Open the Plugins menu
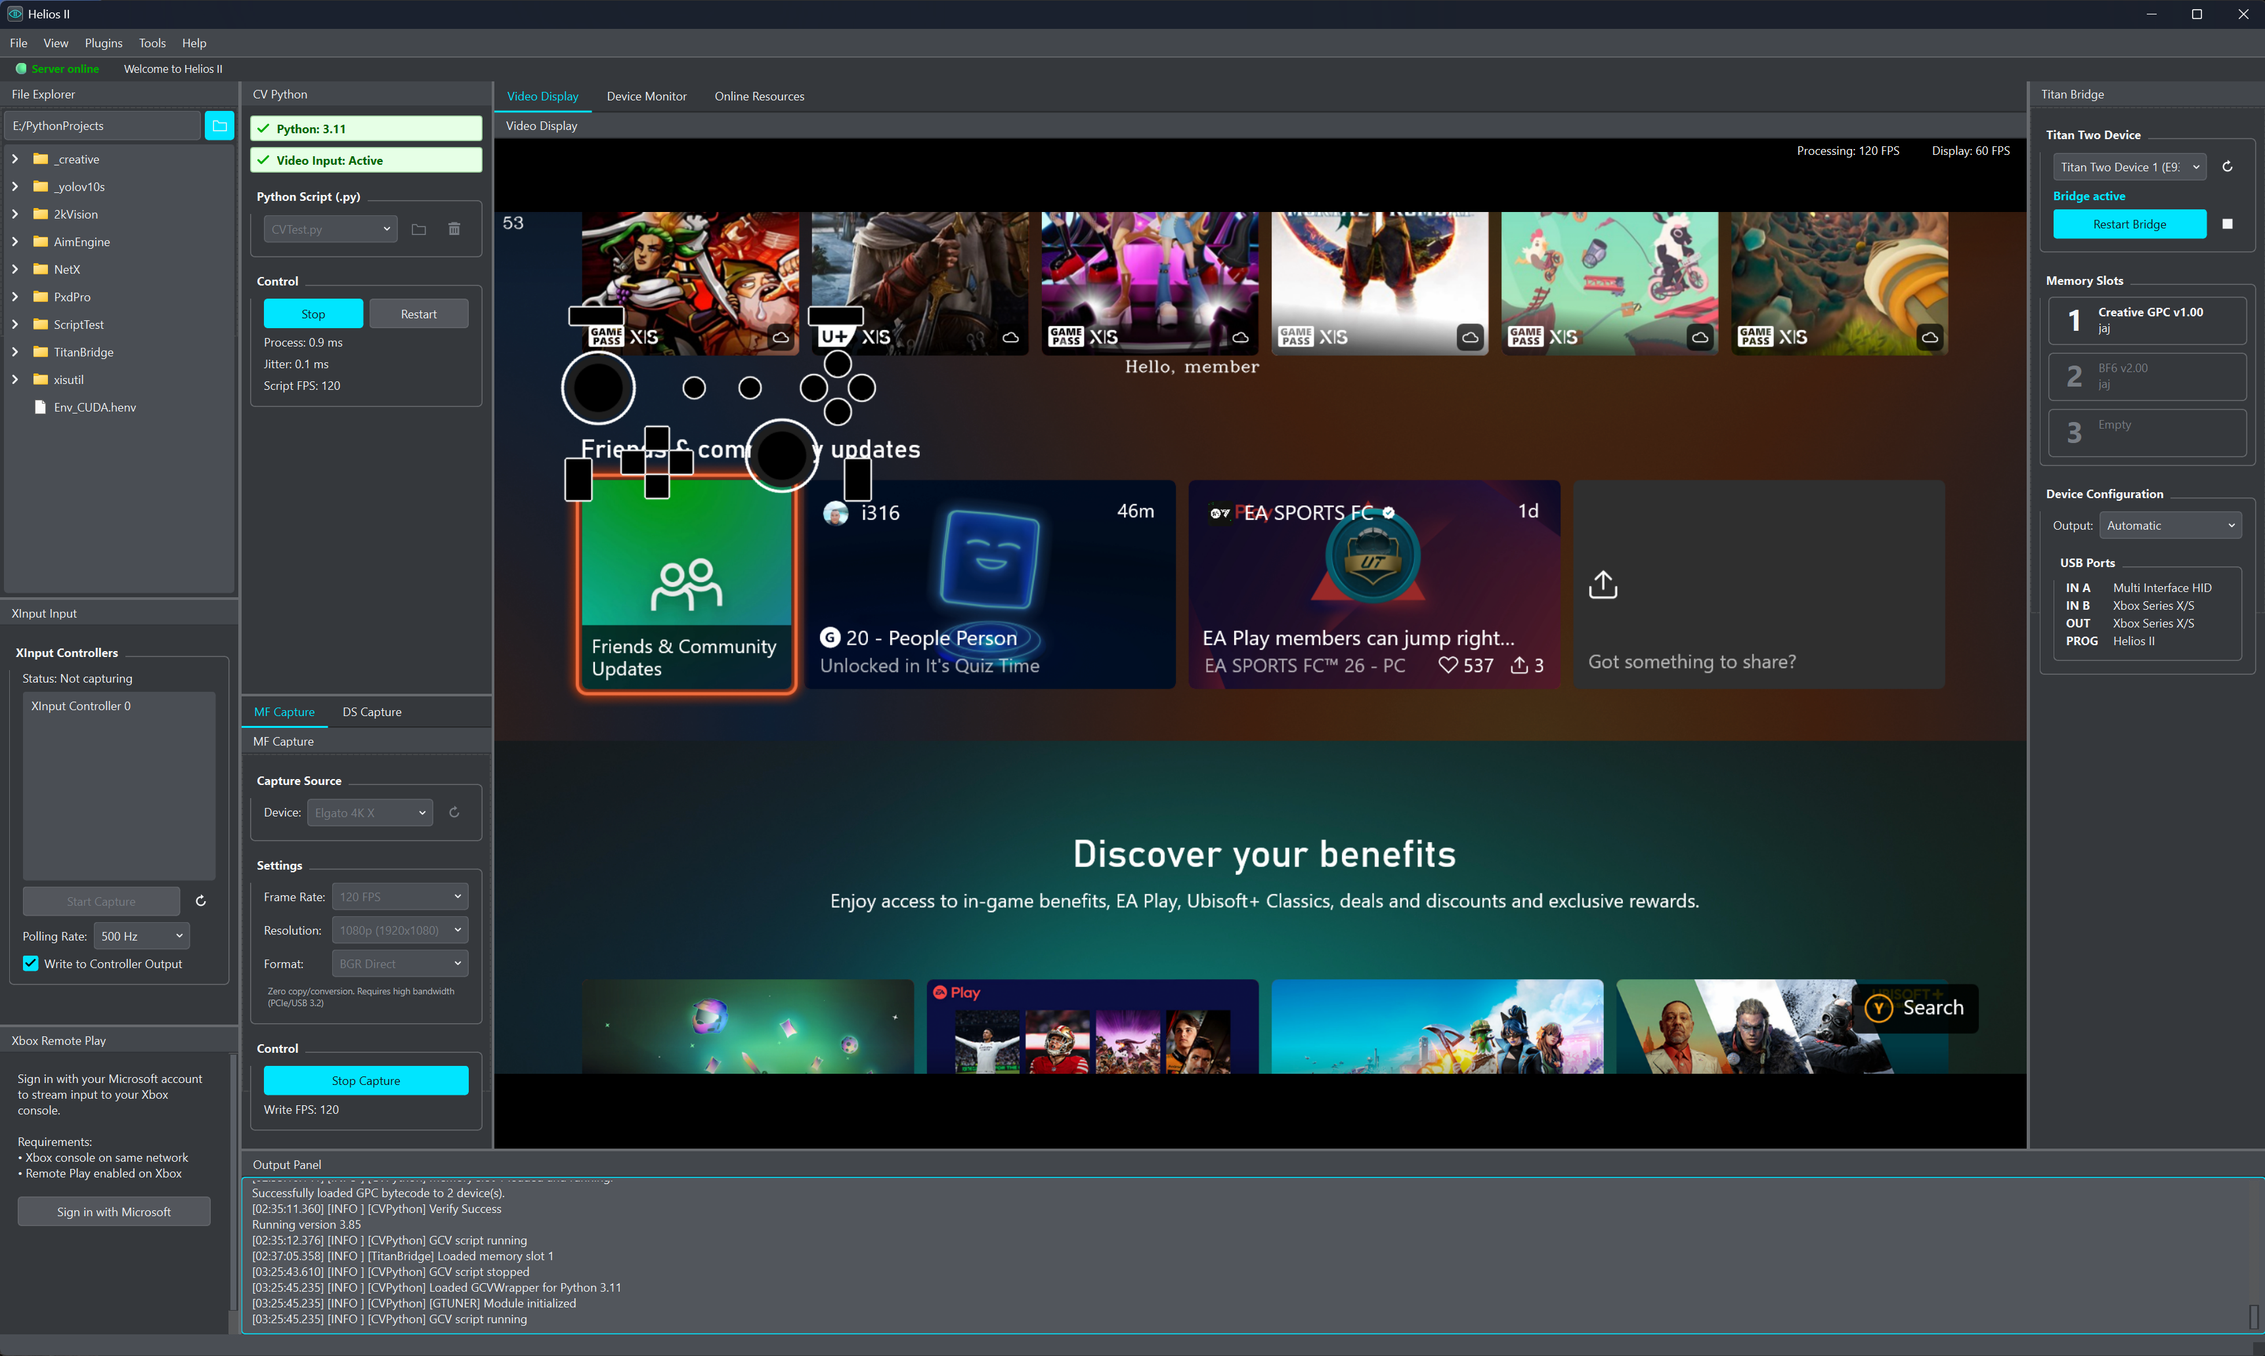The height and width of the screenshot is (1356, 2265). (x=103, y=43)
